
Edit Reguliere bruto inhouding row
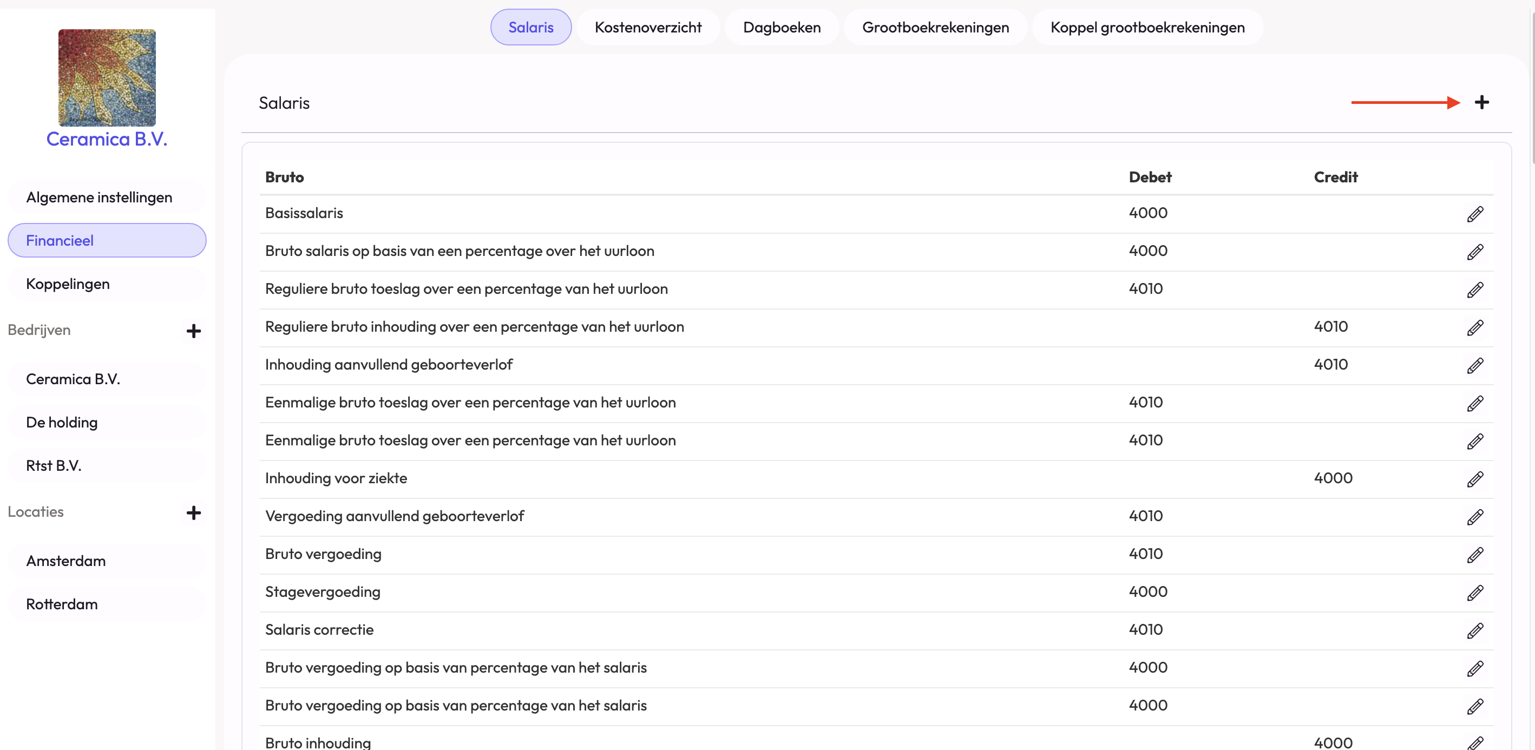click(x=1475, y=327)
